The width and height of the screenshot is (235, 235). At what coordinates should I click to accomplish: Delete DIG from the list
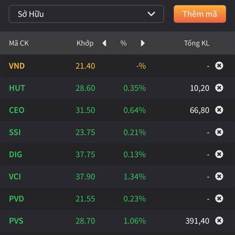tap(219, 154)
